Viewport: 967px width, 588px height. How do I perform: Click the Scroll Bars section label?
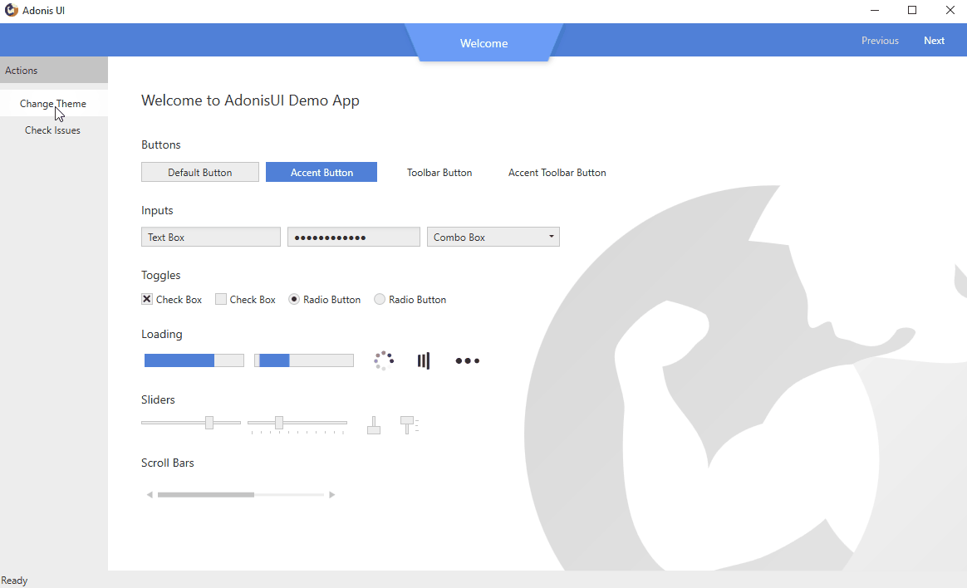[168, 463]
